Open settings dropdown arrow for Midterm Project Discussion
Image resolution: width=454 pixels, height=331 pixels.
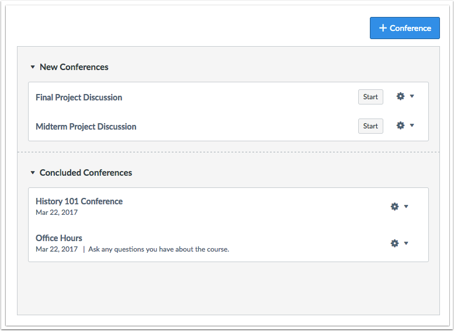pos(412,126)
